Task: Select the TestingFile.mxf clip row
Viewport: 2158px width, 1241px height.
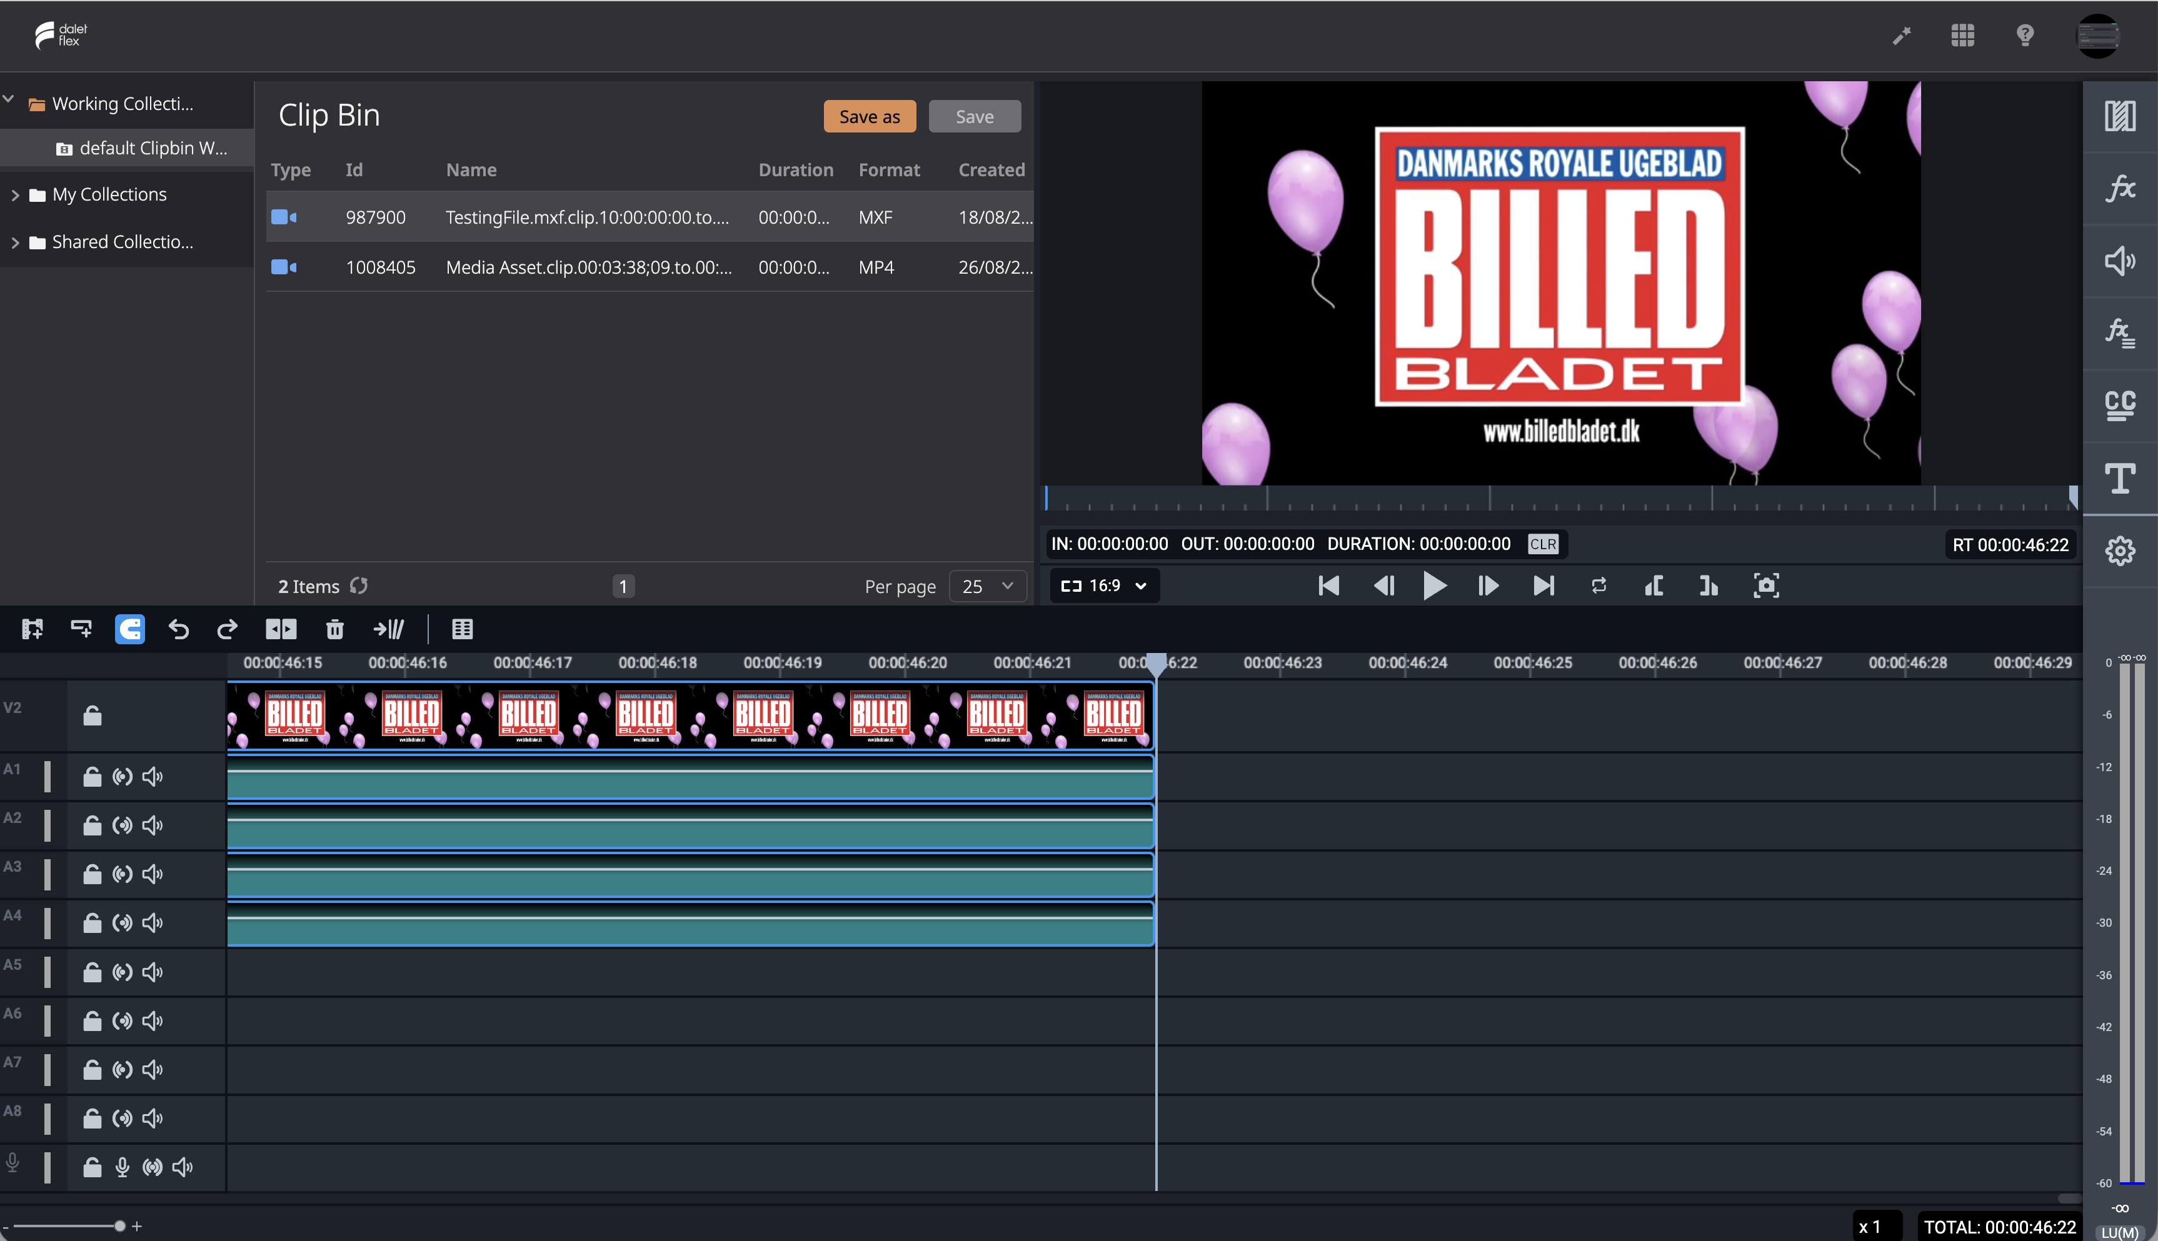Action: tap(650, 217)
